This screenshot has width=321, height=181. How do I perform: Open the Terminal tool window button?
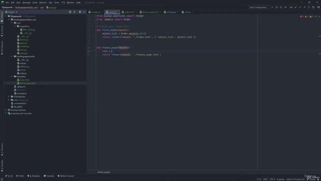(49, 176)
